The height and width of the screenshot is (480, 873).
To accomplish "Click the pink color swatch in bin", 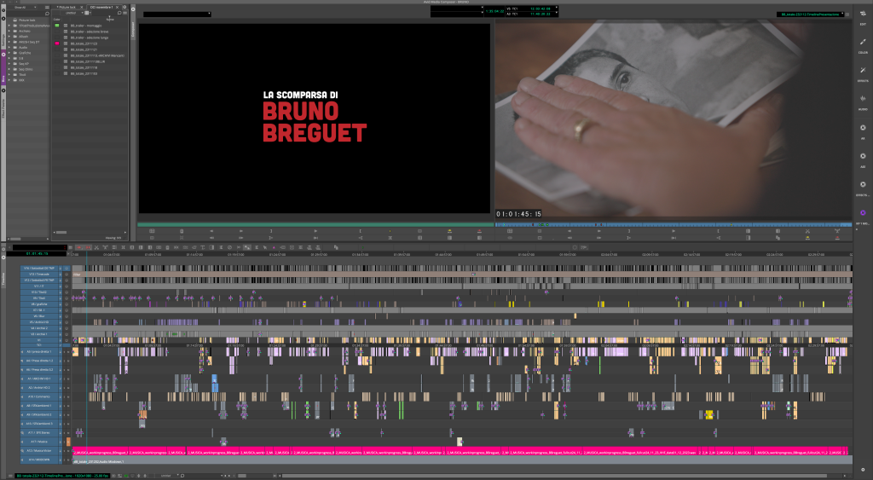I will pos(57,43).
